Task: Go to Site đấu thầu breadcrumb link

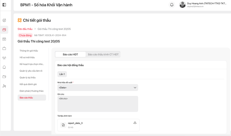Action: [x=25, y=29]
